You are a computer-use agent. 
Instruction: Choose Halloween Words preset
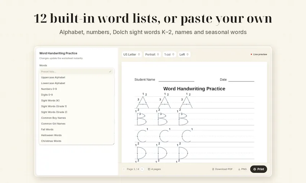pos(76,135)
